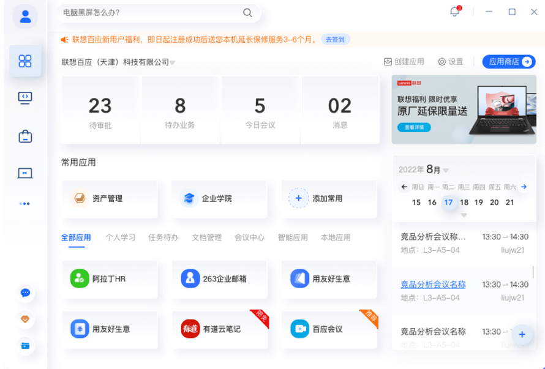
Task: Click the 设置 gear icon
Action: (442, 62)
